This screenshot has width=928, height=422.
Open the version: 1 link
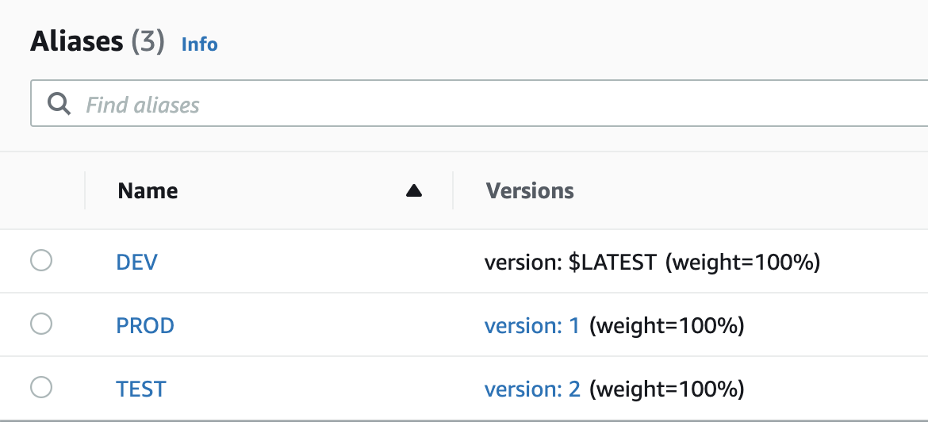(532, 325)
